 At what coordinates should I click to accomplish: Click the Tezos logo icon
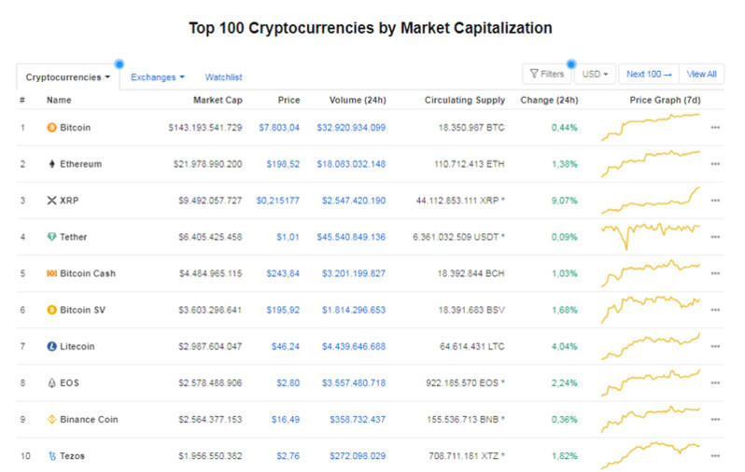[51, 456]
